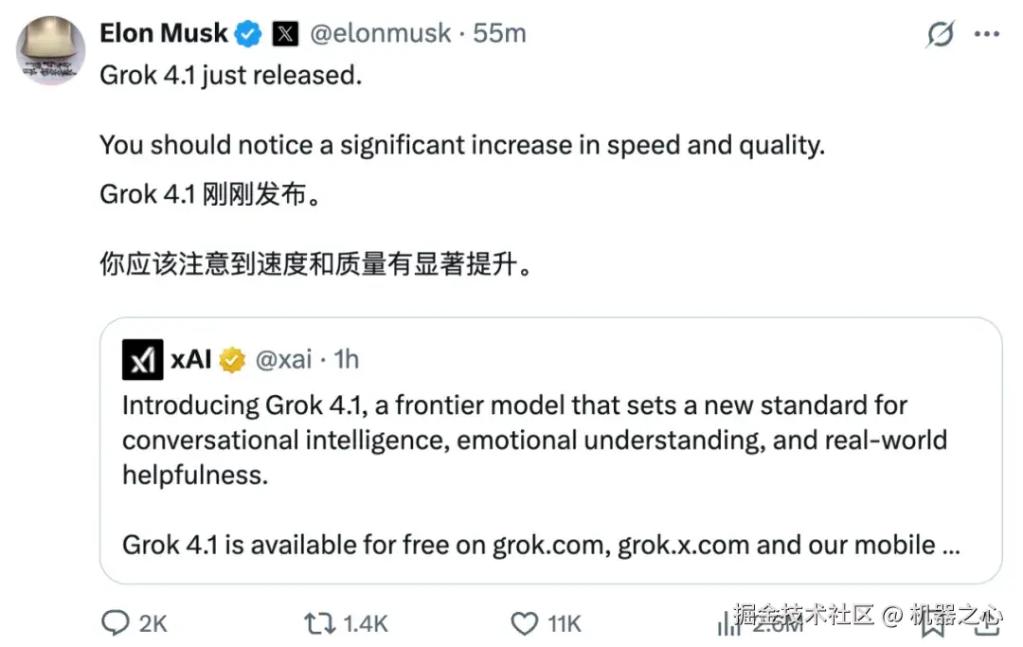This screenshot has width=1023, height=647.
Task: Click the 1.4K repost count
Action: [365, 623]
